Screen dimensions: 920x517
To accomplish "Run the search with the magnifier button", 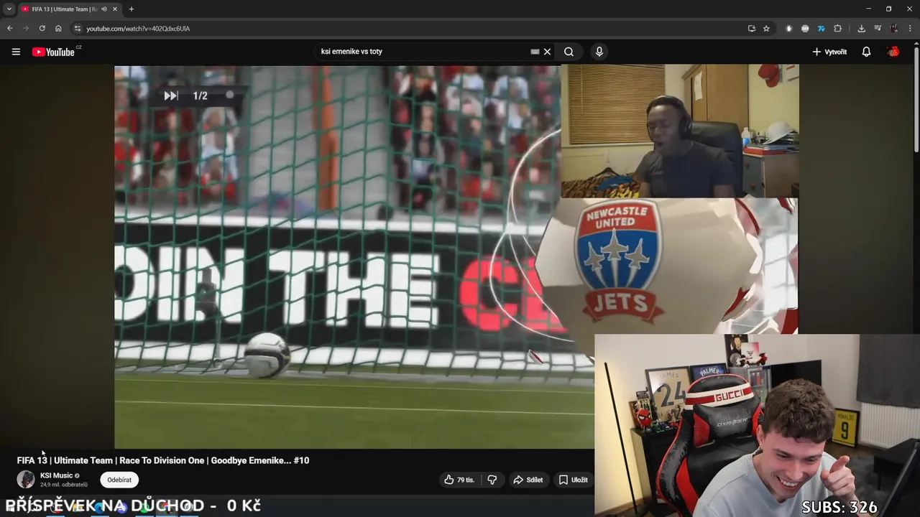I will coord(569,52).
